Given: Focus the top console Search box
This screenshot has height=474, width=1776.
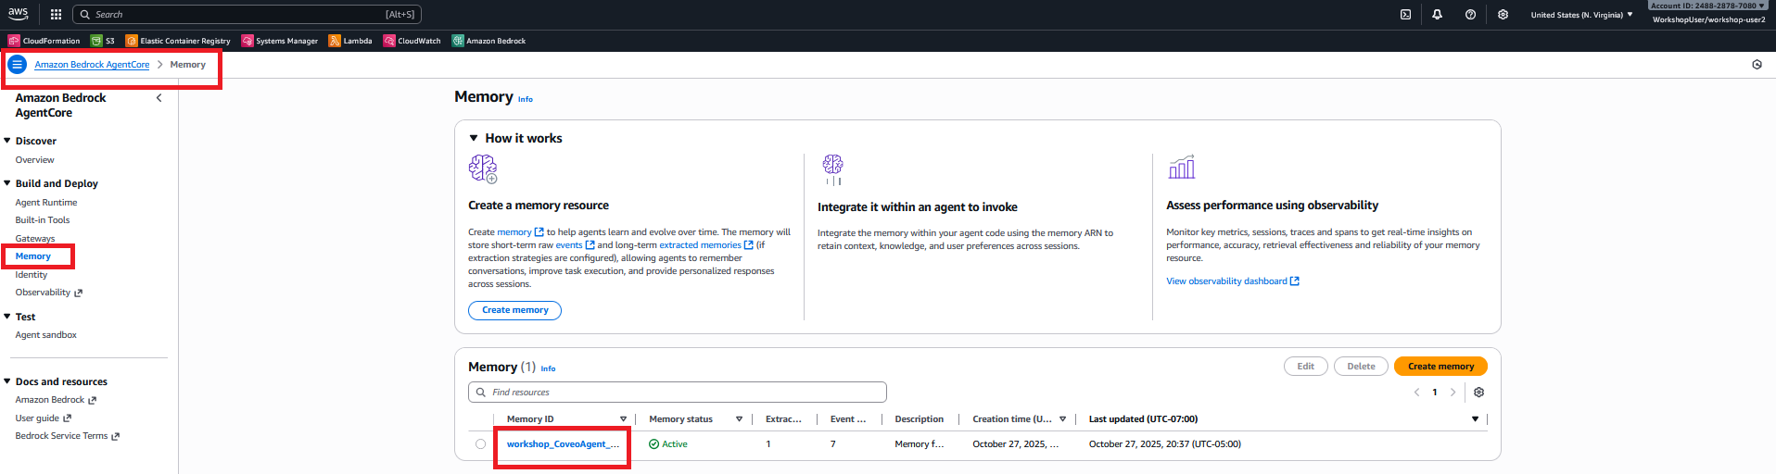Looking at the screenshot, I should [x=247, y=15].
